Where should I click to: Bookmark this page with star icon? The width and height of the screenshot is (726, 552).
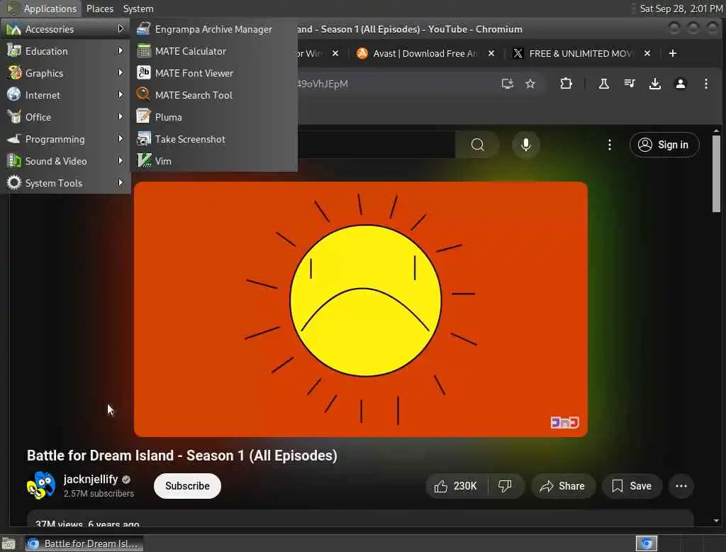[530, 84]
